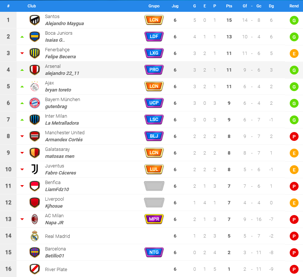303x277 pixels.
Task: Click the Juventus logo
Action: 35,169
